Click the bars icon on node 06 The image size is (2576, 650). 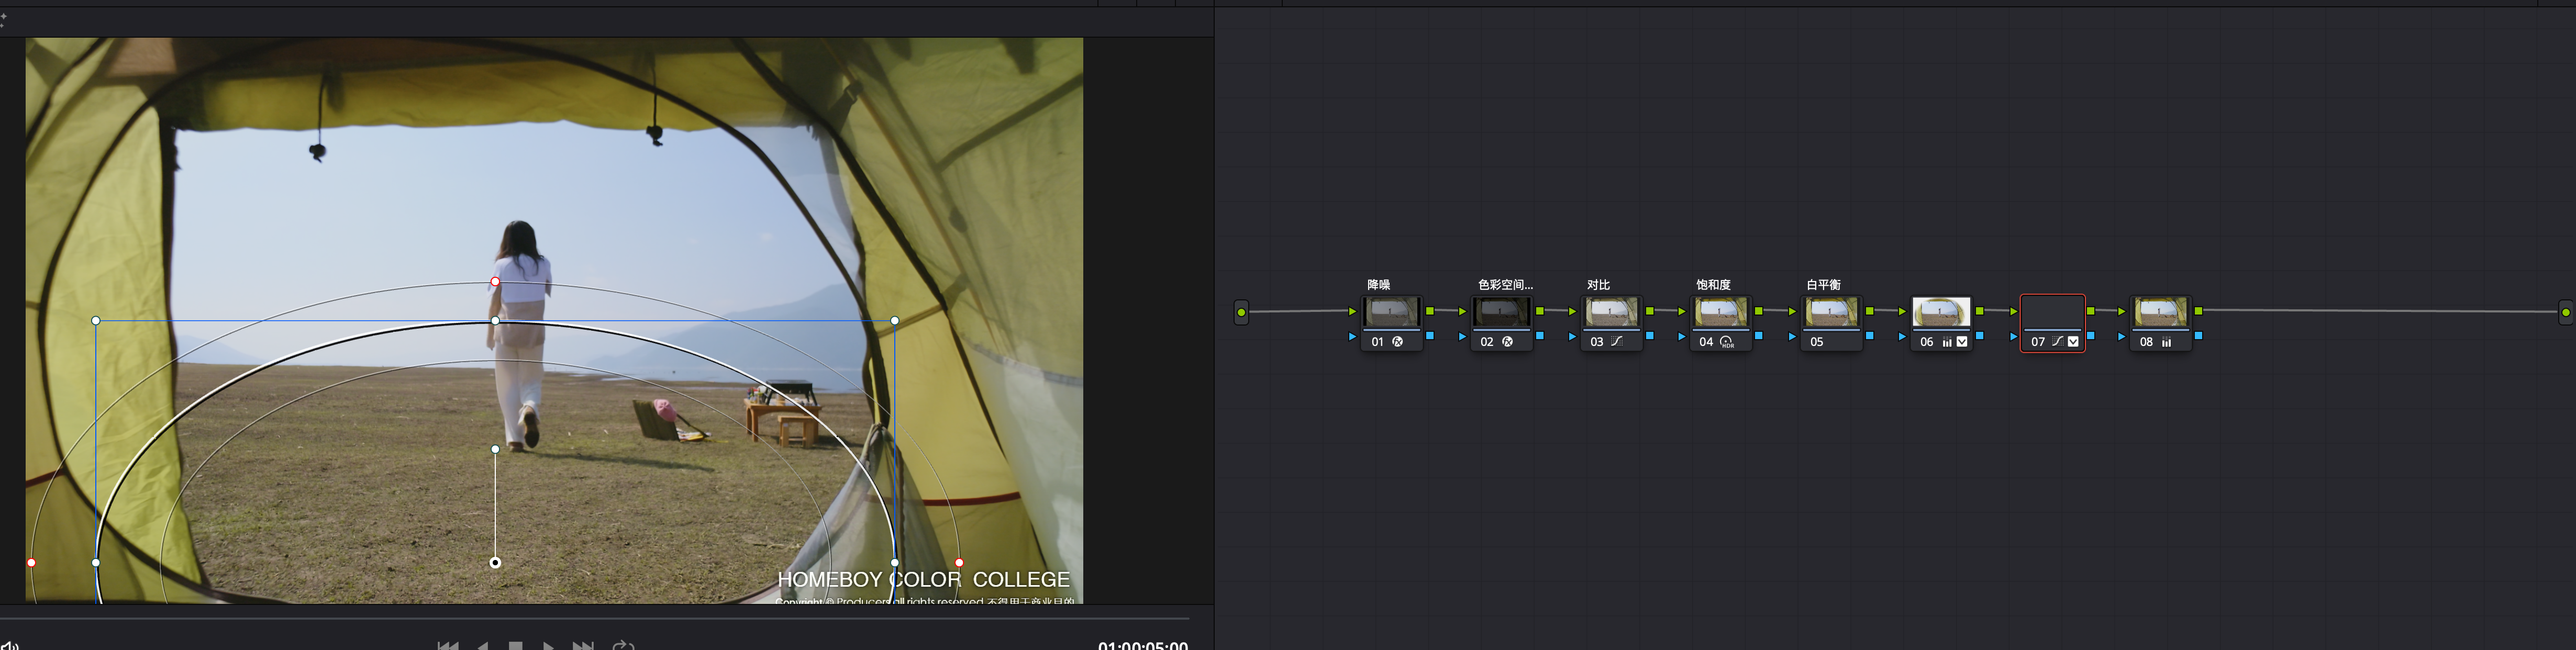(x=1947, y=342)
